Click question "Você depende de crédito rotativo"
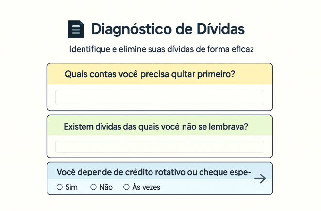321x211 pixels. click(x=153, y=172)
